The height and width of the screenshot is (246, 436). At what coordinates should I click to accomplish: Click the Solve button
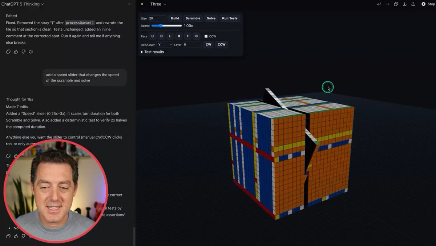[x=211, y=18]
